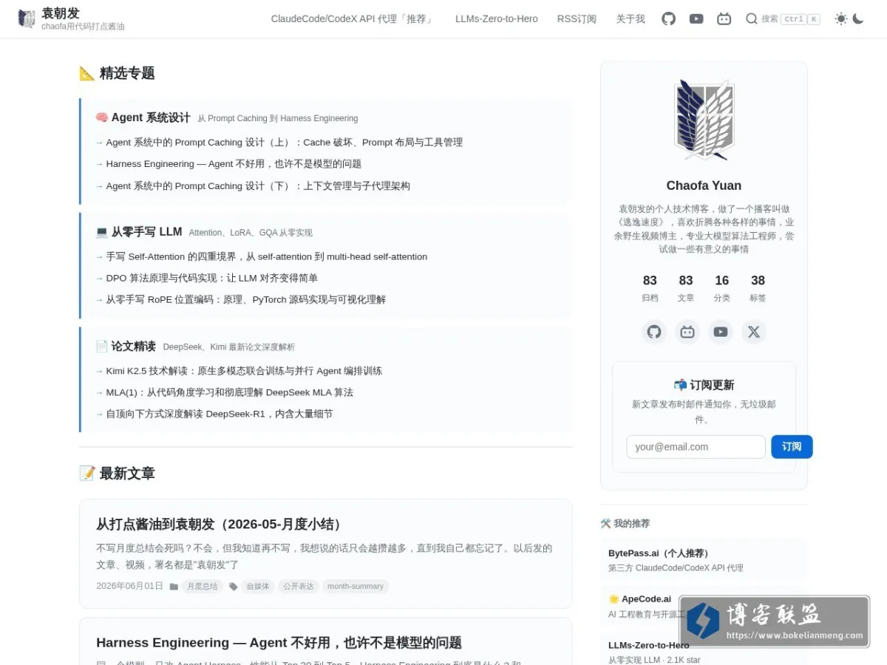Open MLA(1) DeepSeek MLA 算法 link
Image resolution: width=887 pixels, height=665 pixels.
tap(230, 392)
